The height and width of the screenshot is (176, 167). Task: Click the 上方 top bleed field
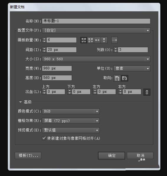click(56, 92)
